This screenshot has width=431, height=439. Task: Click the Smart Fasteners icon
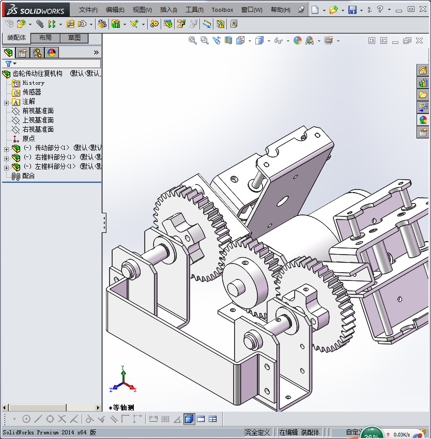70,24
